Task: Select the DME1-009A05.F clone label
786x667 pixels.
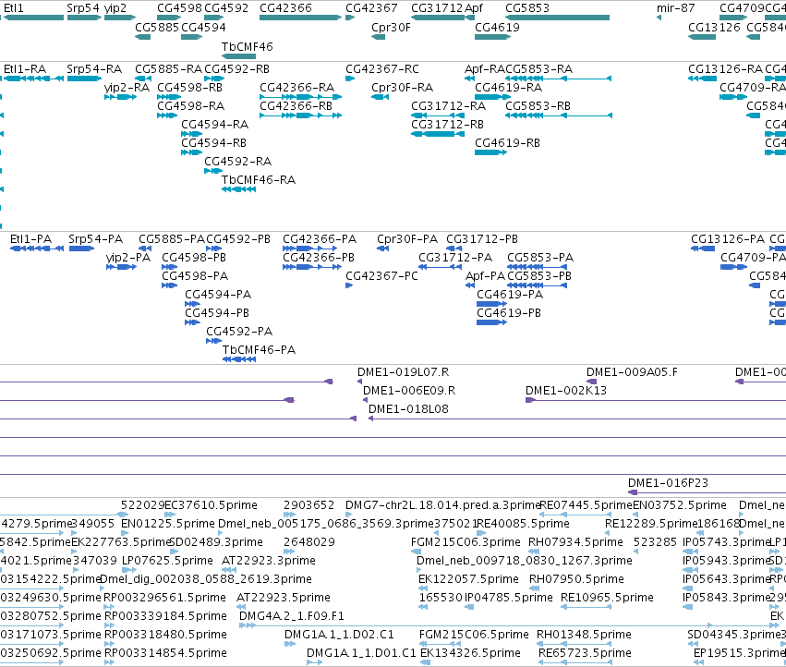Action: pos(632,371)
